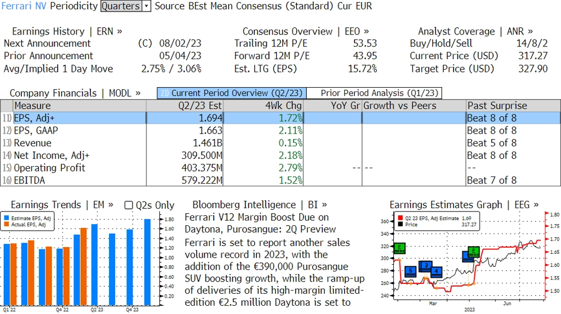Click the blue event marker labeled 2
Viewport: 561px width, 314px height.
[x=426, y=266]
